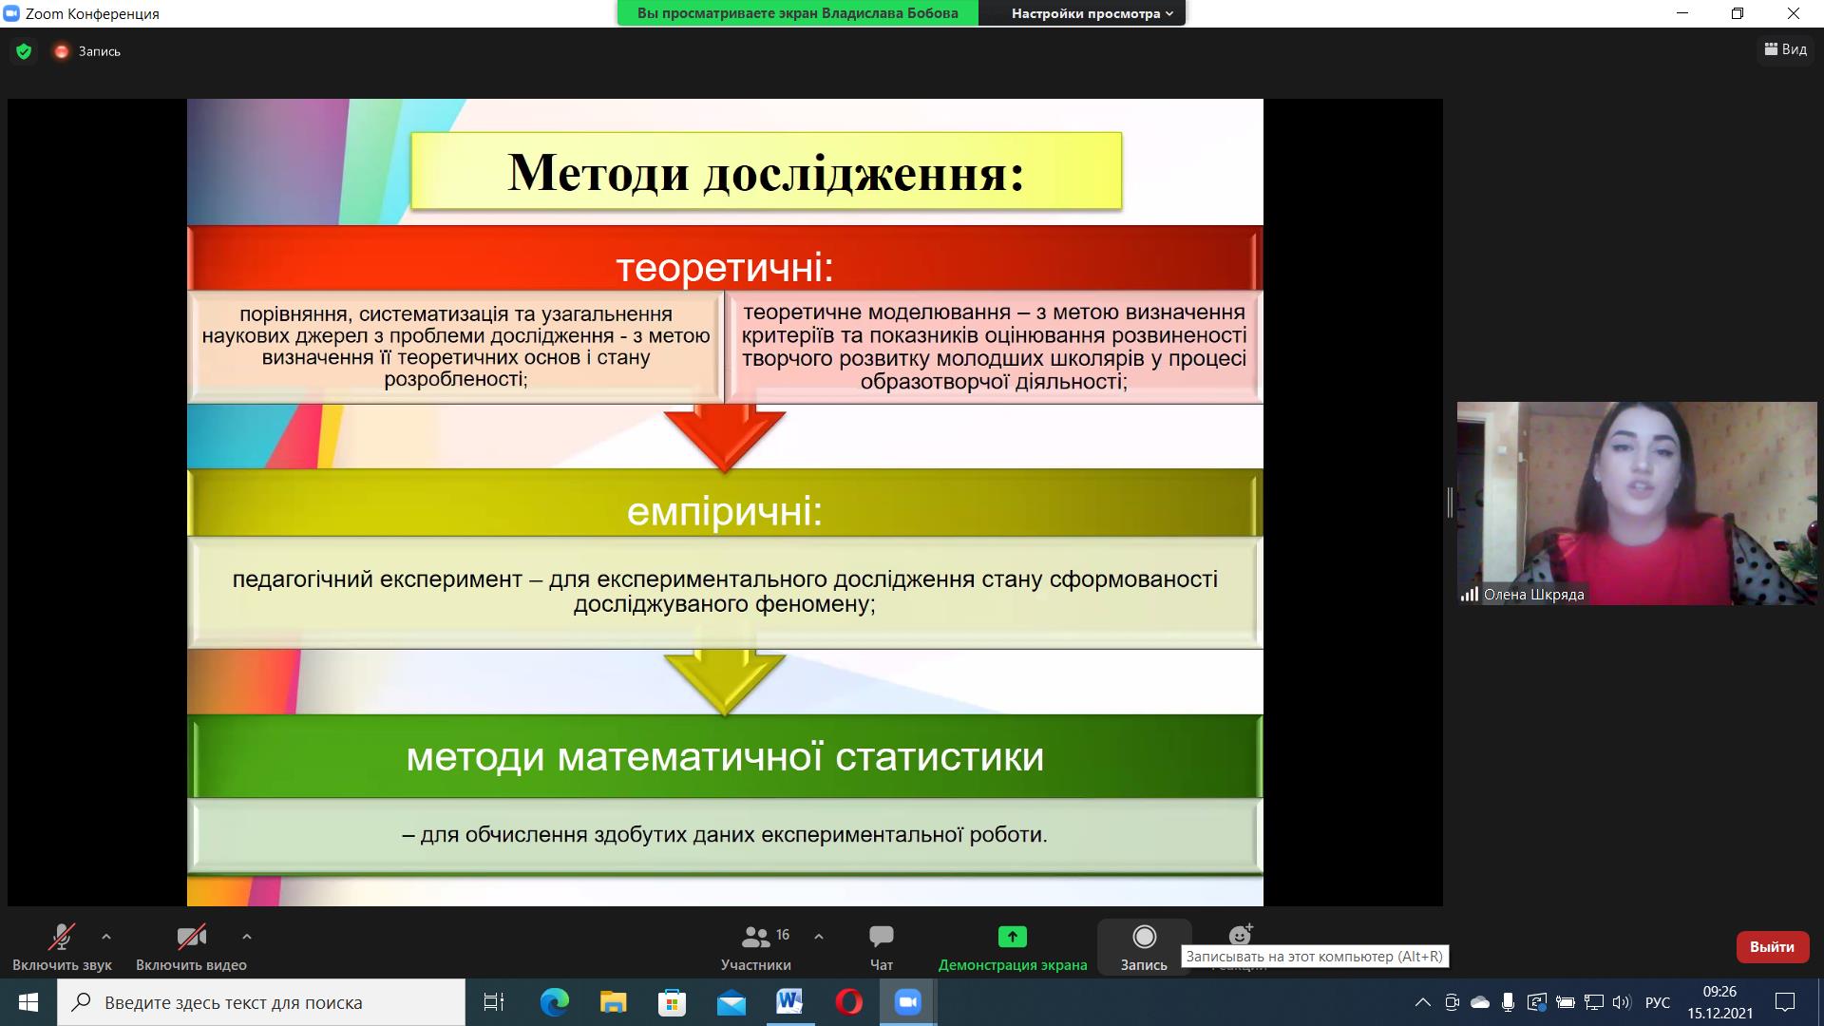
Task: Open volume speaker tray icon
Action: click(1622, 1002)
